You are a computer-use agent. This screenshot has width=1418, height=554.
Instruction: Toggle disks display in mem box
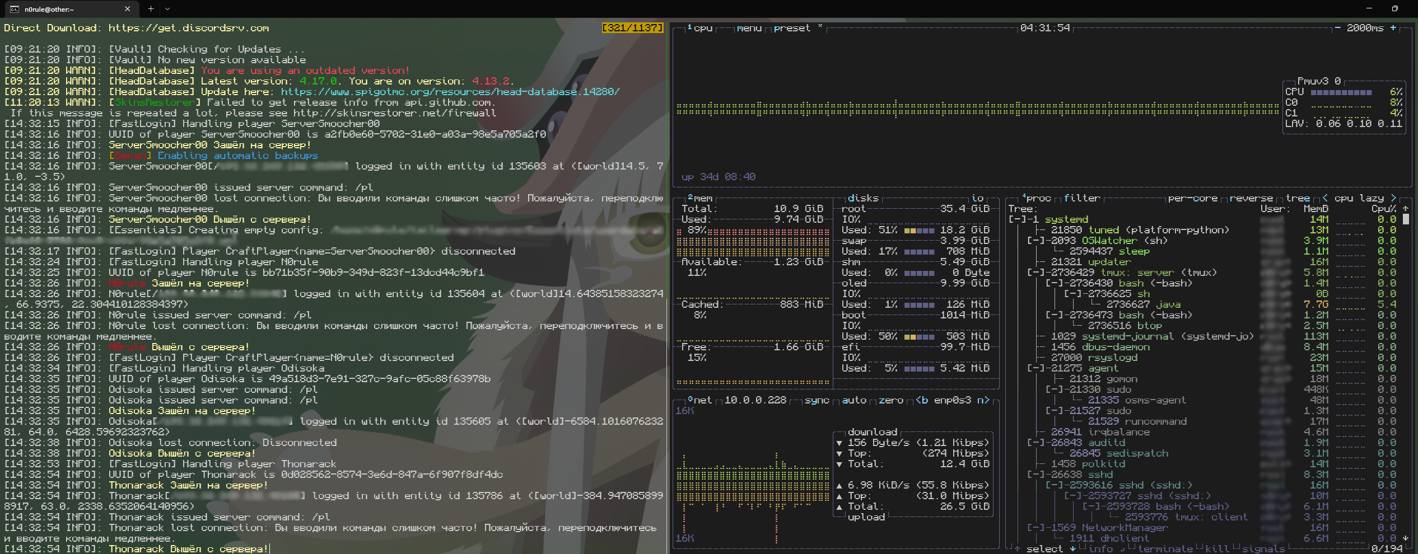[x=863, y=198]
